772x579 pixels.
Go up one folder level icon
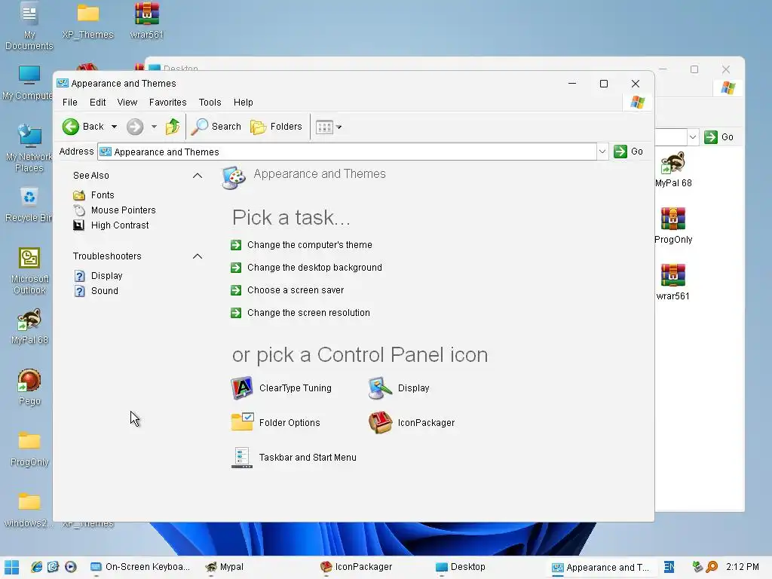click(x=173, y=127)
